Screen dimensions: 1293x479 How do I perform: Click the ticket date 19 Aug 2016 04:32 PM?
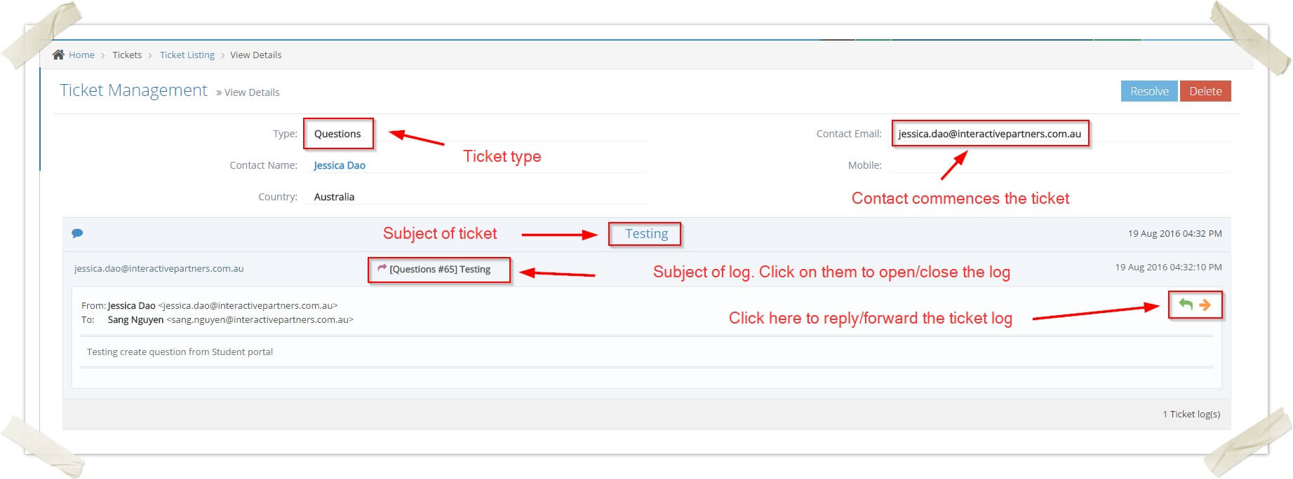point(1174,233)
